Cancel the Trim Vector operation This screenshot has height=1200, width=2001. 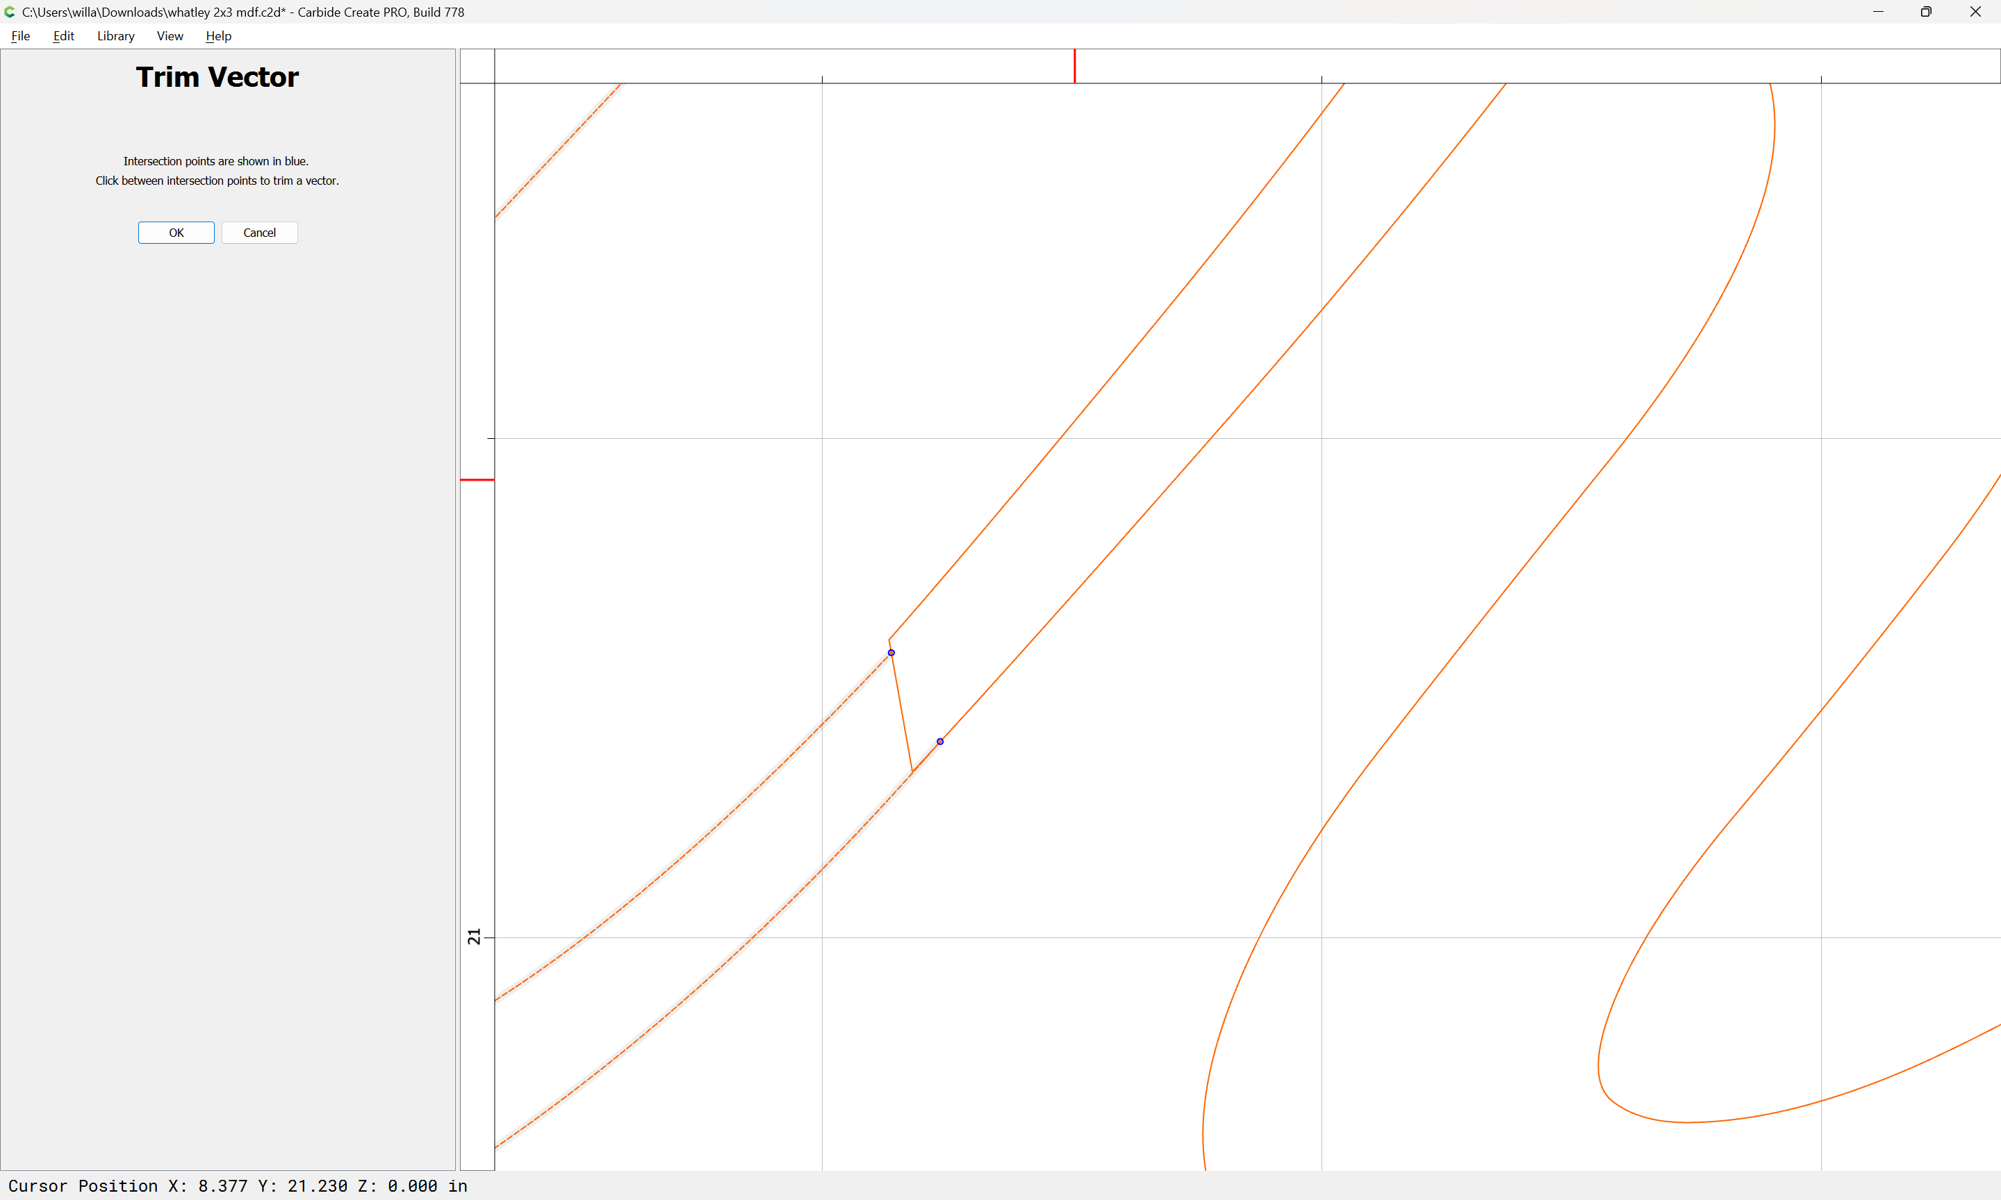click(260, 233)
